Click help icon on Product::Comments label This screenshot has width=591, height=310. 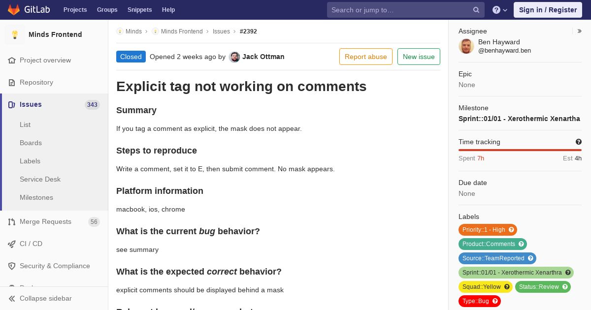pyautogui.click(x=521, y=244)
